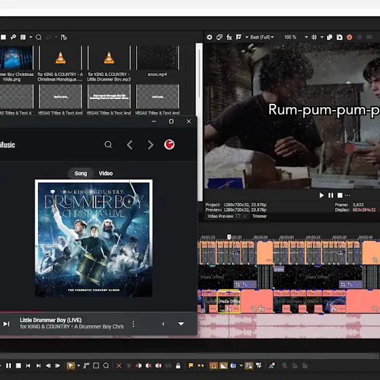This screenshot has height=380, width=380.
Task: Open song options menu for Little Drummer Boy
Action: pos(133,324)
